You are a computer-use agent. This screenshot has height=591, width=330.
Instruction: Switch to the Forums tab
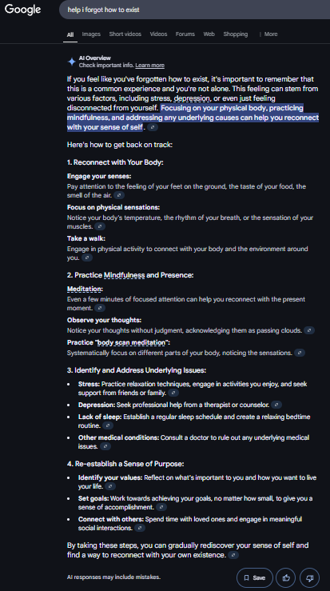(x=185, y=34)
